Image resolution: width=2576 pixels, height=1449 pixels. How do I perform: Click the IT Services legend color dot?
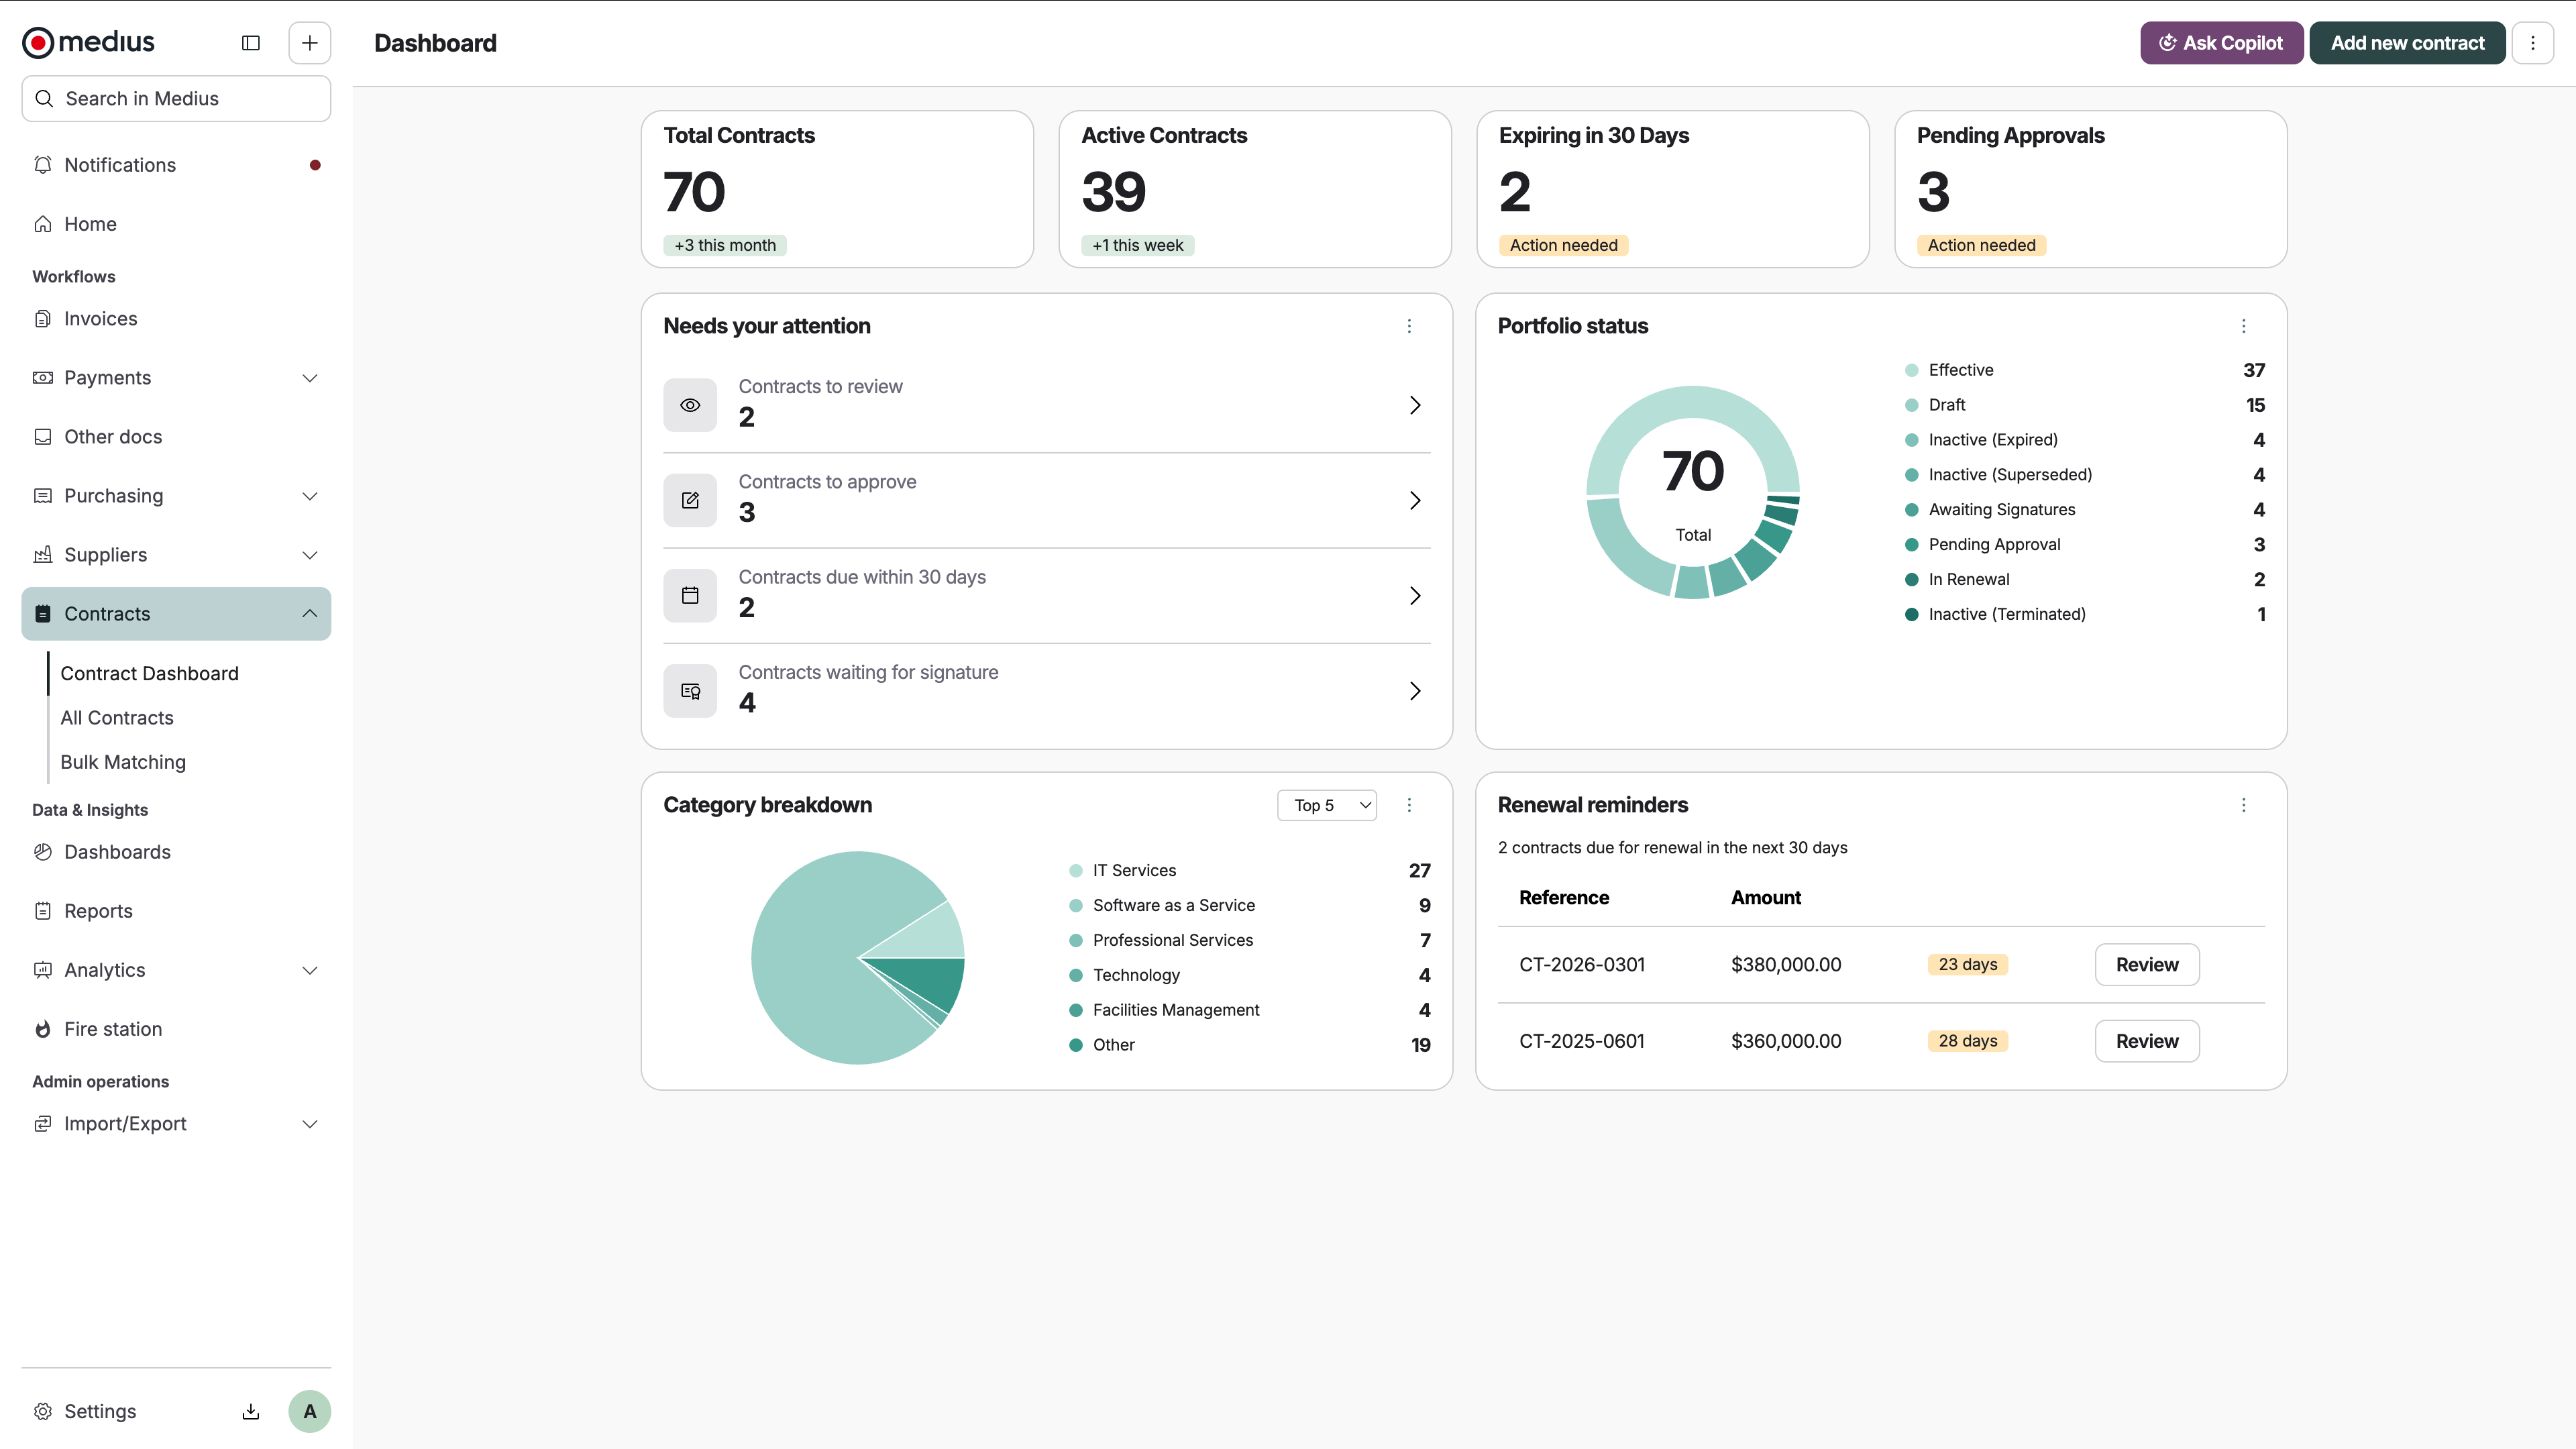tap(1076, 871)
